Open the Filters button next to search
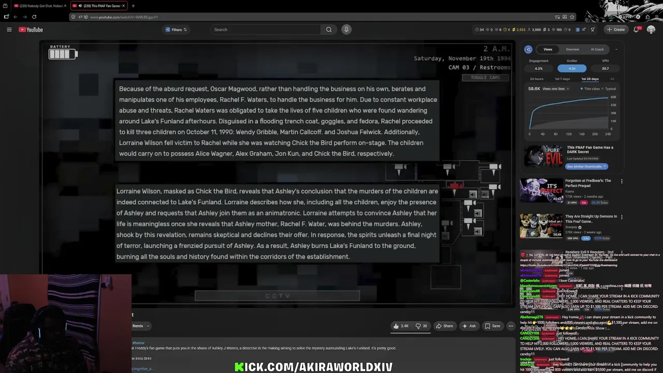Viewport: 663px width, 373px height. tap(176, 30)
